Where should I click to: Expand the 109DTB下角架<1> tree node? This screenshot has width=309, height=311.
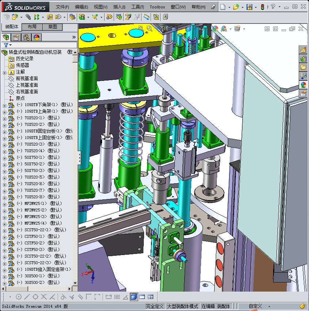tap(4, 105)
